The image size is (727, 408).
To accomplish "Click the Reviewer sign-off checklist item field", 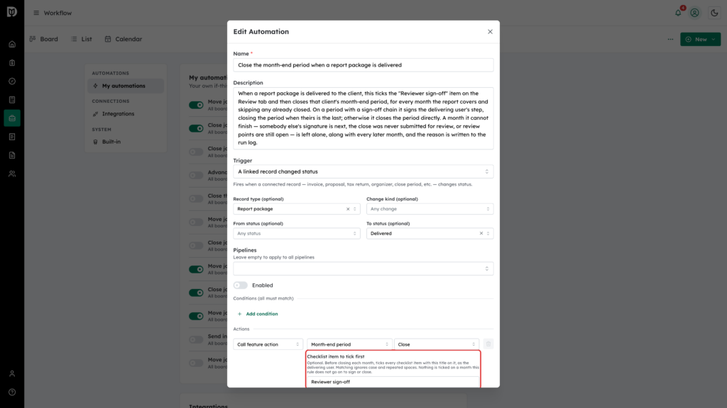I will point(393,382).
